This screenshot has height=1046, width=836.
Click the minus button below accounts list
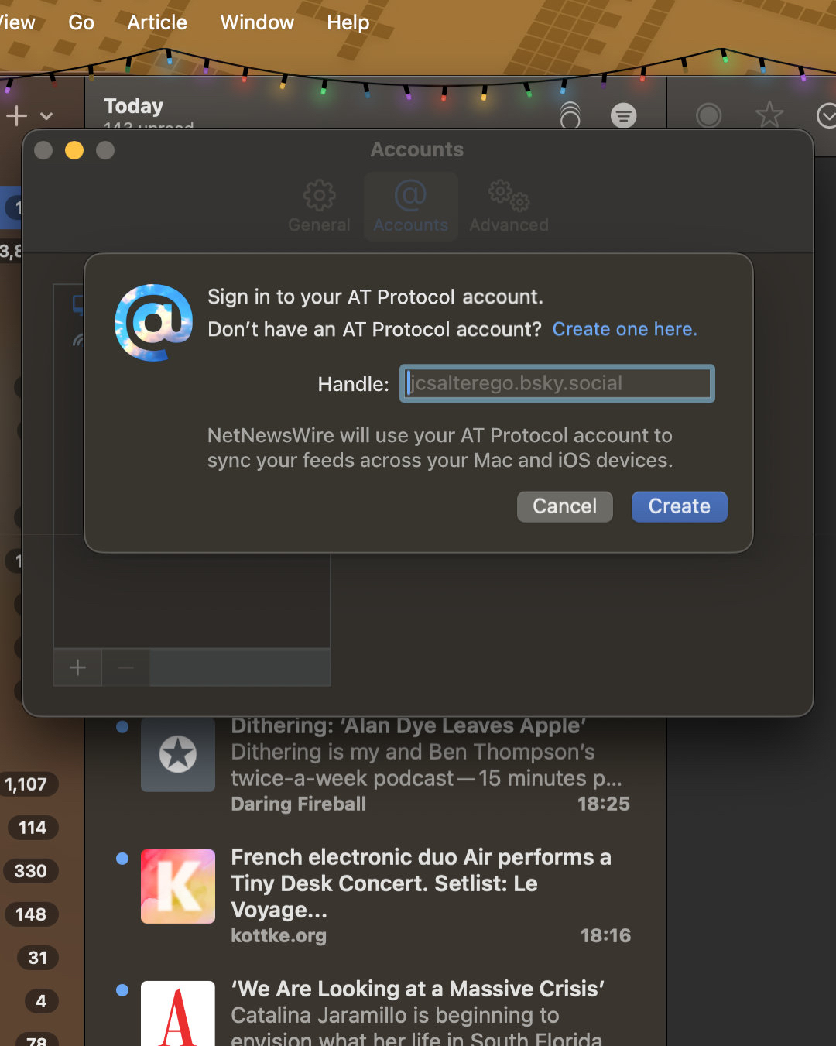(126, 667)
